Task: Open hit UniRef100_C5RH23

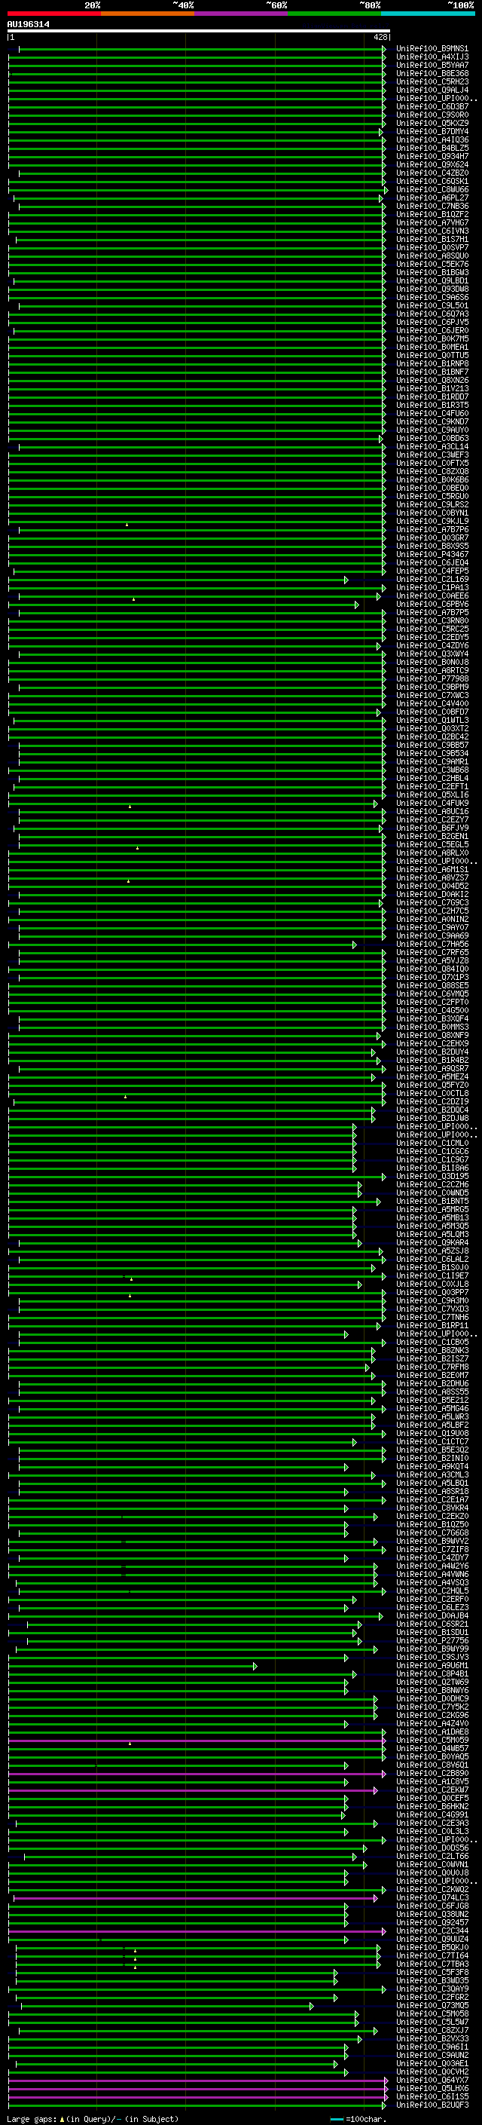Action: (x=432, y=81)
